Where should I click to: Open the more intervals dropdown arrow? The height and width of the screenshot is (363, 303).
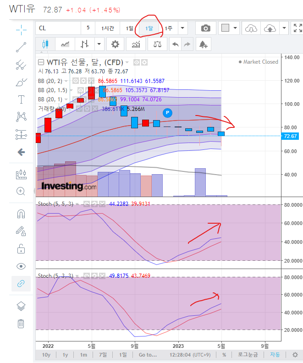182,28
